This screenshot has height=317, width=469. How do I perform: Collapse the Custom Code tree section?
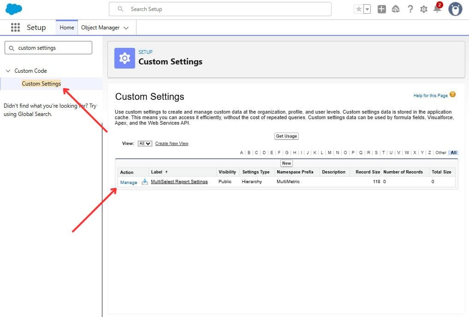click(x=7, y=71)
